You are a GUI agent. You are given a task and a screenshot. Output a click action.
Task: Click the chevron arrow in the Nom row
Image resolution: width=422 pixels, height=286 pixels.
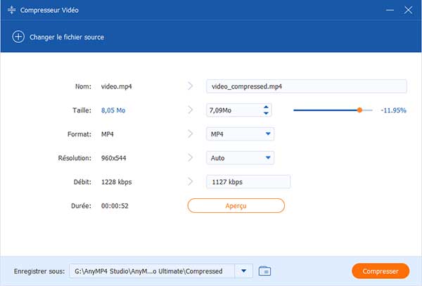click(x=190, y=86)
